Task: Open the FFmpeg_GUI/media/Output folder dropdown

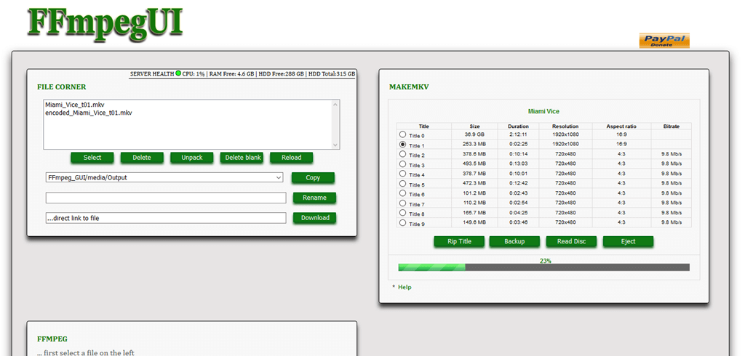Action: [164, 177]
